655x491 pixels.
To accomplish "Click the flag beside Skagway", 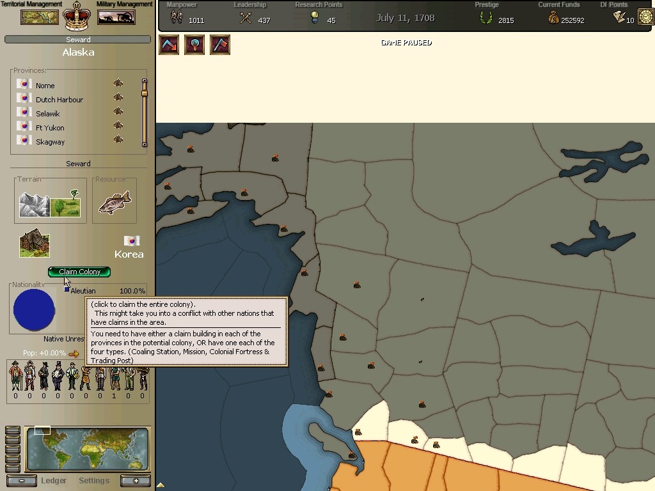I will pyautogui.click(x=24, y=140).
